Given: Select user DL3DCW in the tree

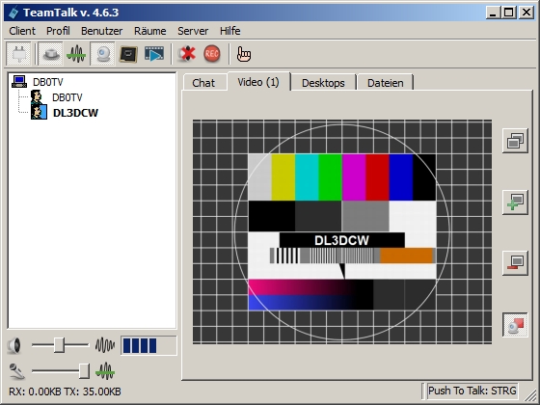Looking at the screenshot, I should [76, 113].
